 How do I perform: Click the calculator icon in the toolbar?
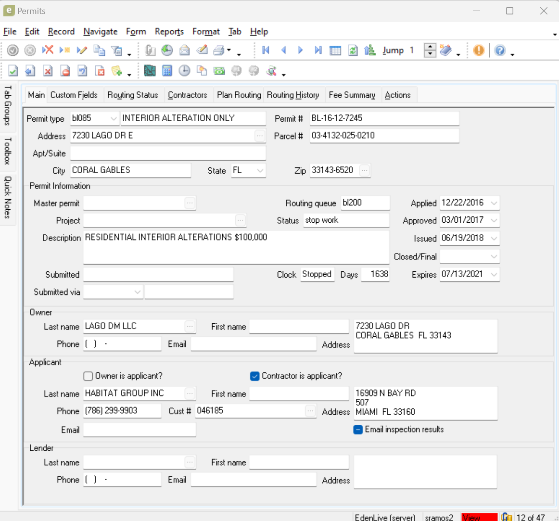(x=167, y=71)
